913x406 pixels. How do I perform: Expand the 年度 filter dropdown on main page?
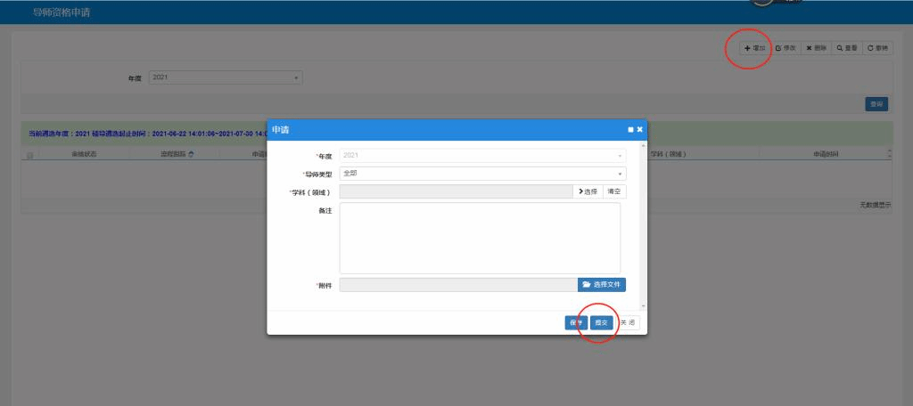[226, 78]
